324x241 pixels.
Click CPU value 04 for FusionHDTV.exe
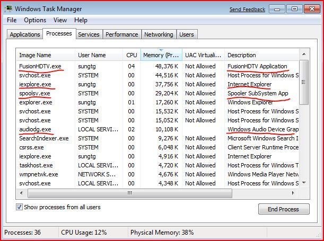131,66
